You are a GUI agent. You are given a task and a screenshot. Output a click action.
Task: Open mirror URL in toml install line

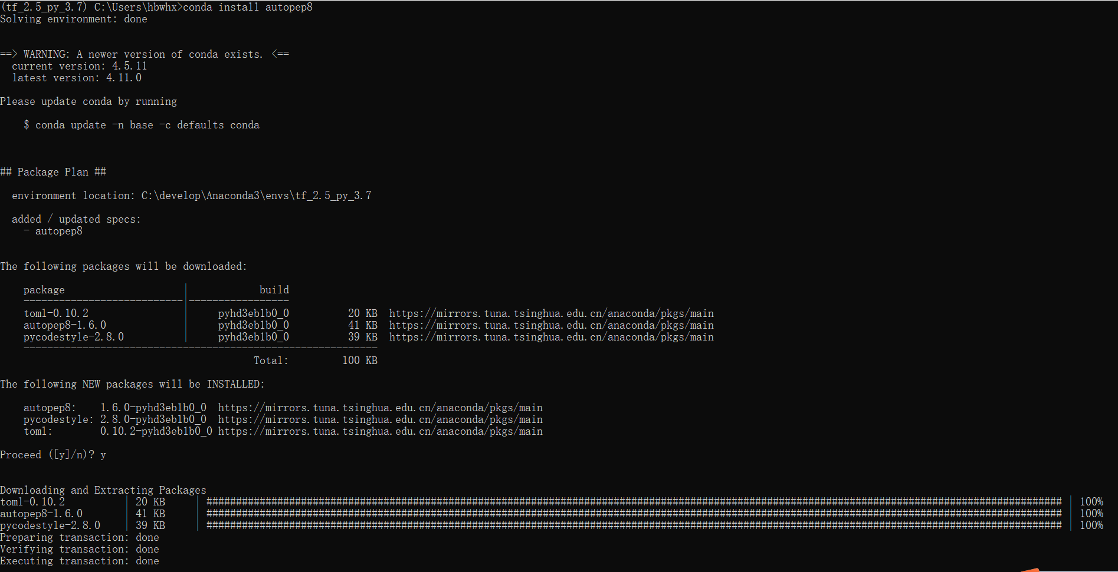click(381, 431)
